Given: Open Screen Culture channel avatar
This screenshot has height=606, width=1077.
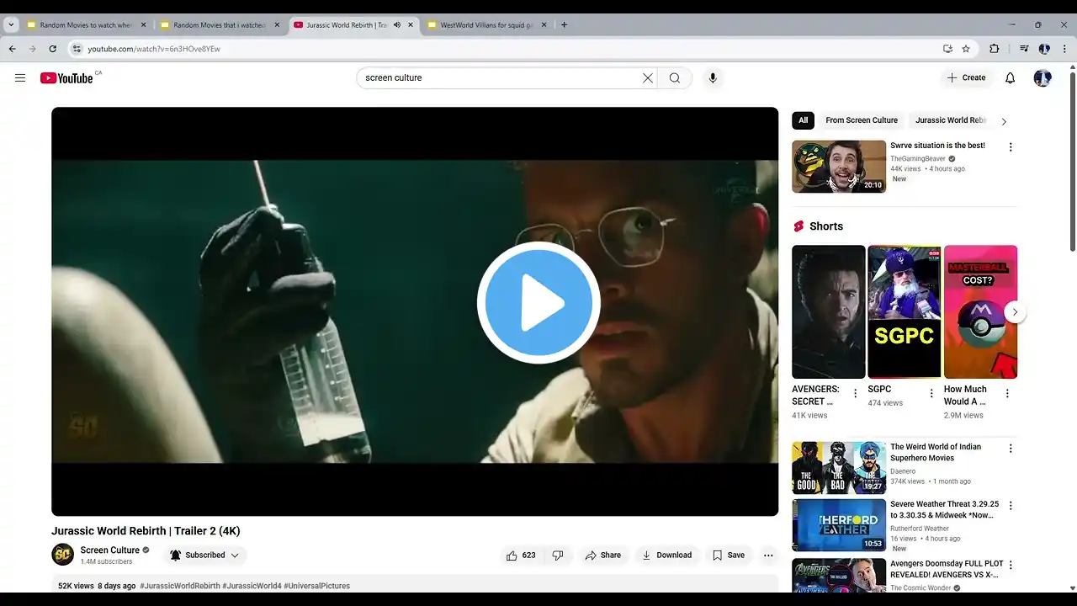Looking at the screenshot, I should tap(63, 555).
